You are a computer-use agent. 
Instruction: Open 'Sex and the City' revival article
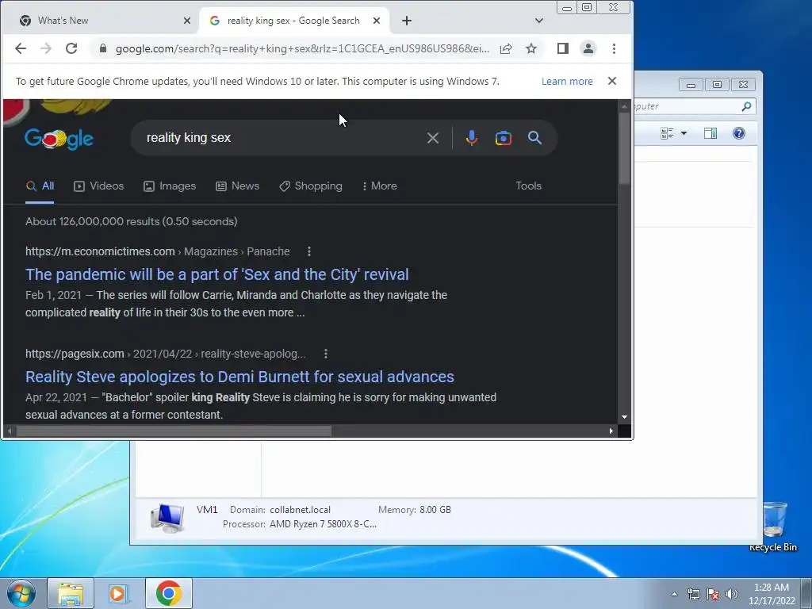coord(217,274)
